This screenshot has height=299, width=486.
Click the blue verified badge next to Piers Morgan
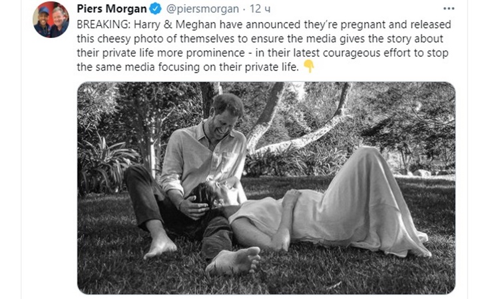click(156, 9)
